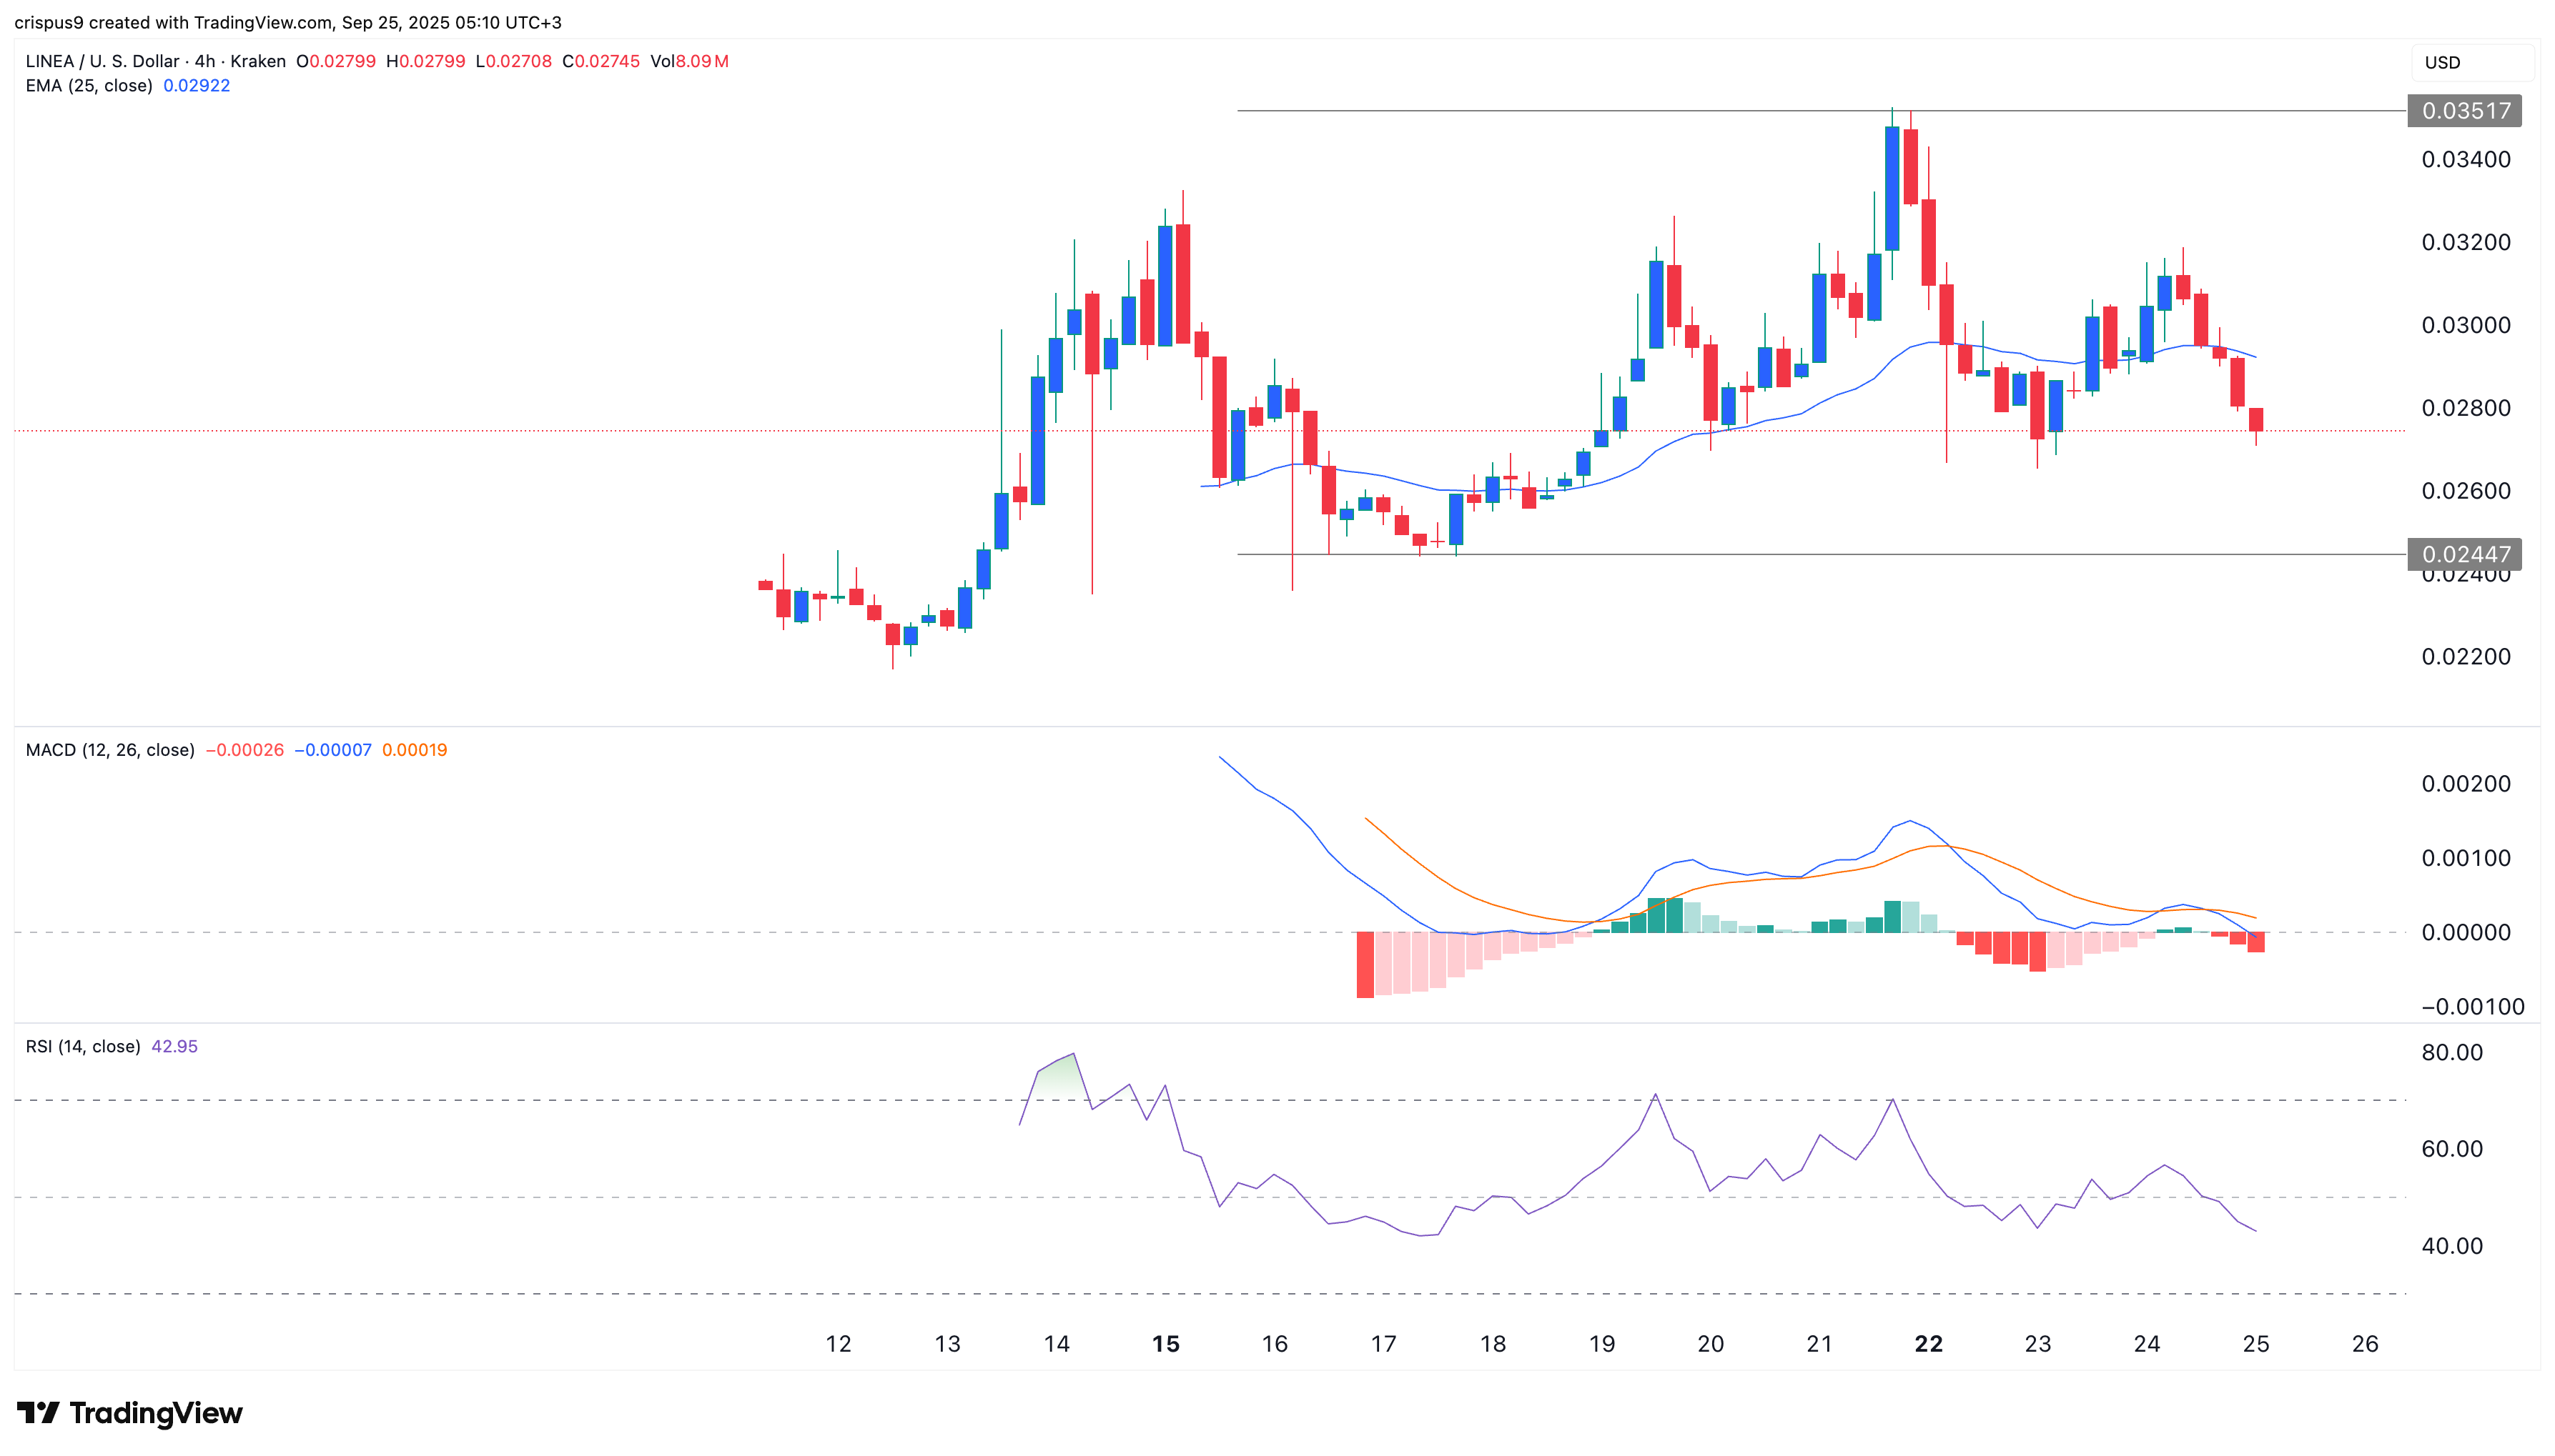Click date 25 on the time axis

point(2256,1344)
